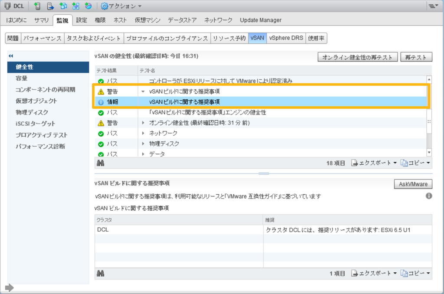Click the move hosts into cluster icon
Image resolution: width=444 pixels, height=294 pixels.
point(50,6)
